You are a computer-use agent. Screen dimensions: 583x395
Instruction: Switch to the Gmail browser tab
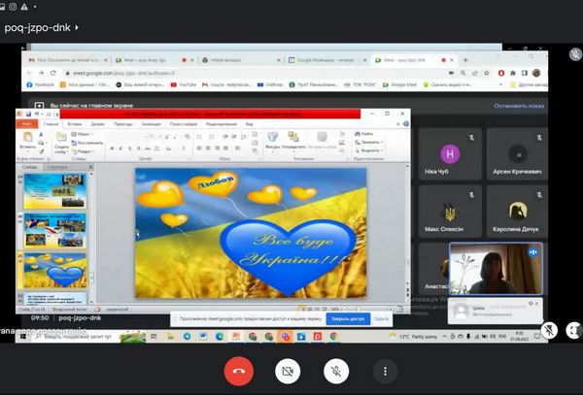click(x=68, y=60)
